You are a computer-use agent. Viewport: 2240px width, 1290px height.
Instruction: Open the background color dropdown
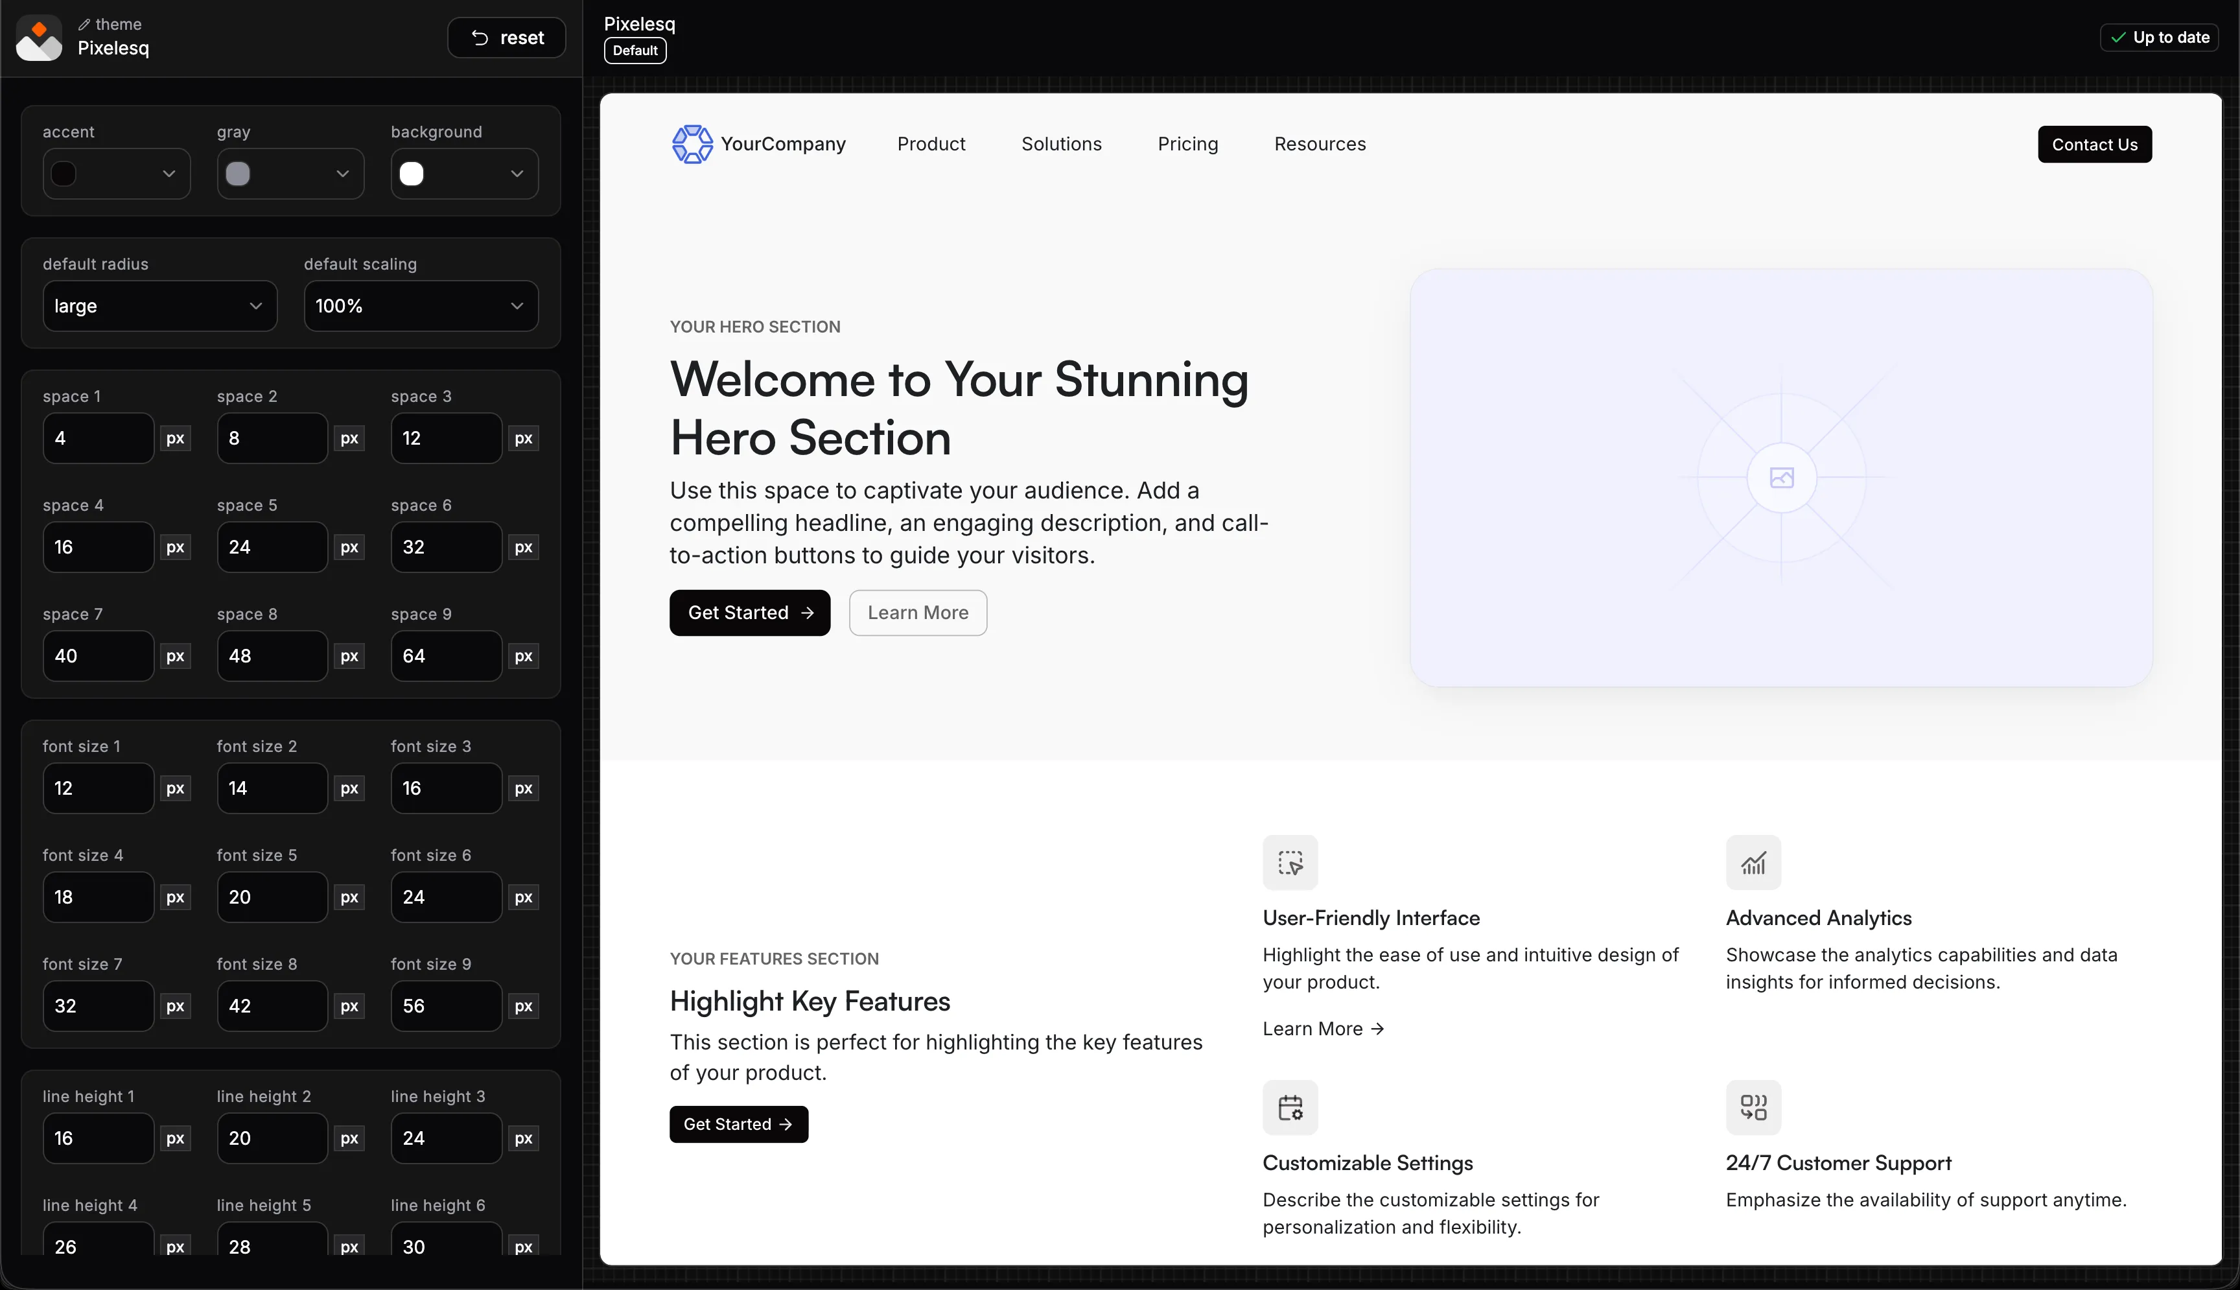(x=464, y=174)
